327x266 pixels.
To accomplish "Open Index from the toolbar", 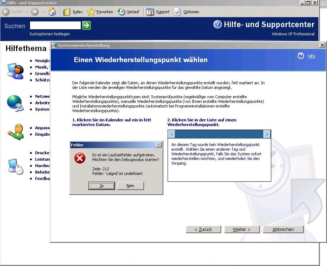I will [73, 12].
